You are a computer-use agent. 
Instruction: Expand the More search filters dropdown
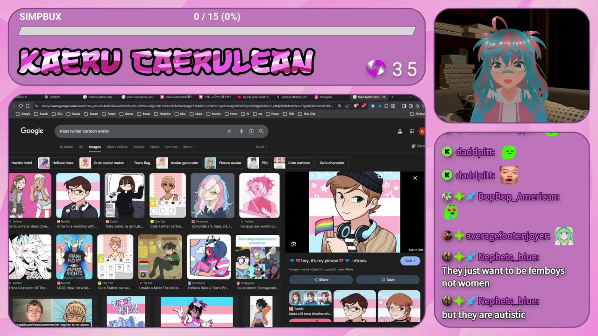coord(189,147)
